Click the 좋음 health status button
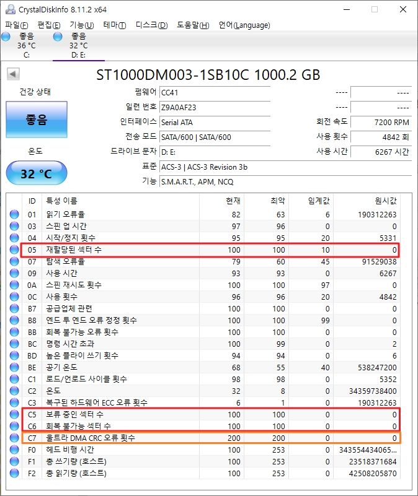The image size is (418, 496). [x=37, y=120]
